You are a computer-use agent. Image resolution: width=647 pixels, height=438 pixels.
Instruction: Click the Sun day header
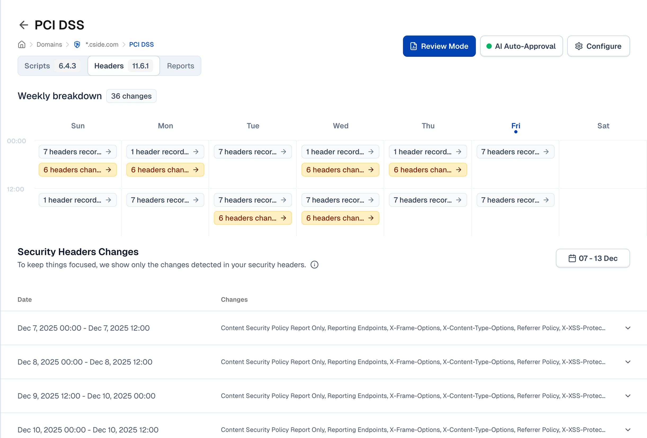click(78, 126)
